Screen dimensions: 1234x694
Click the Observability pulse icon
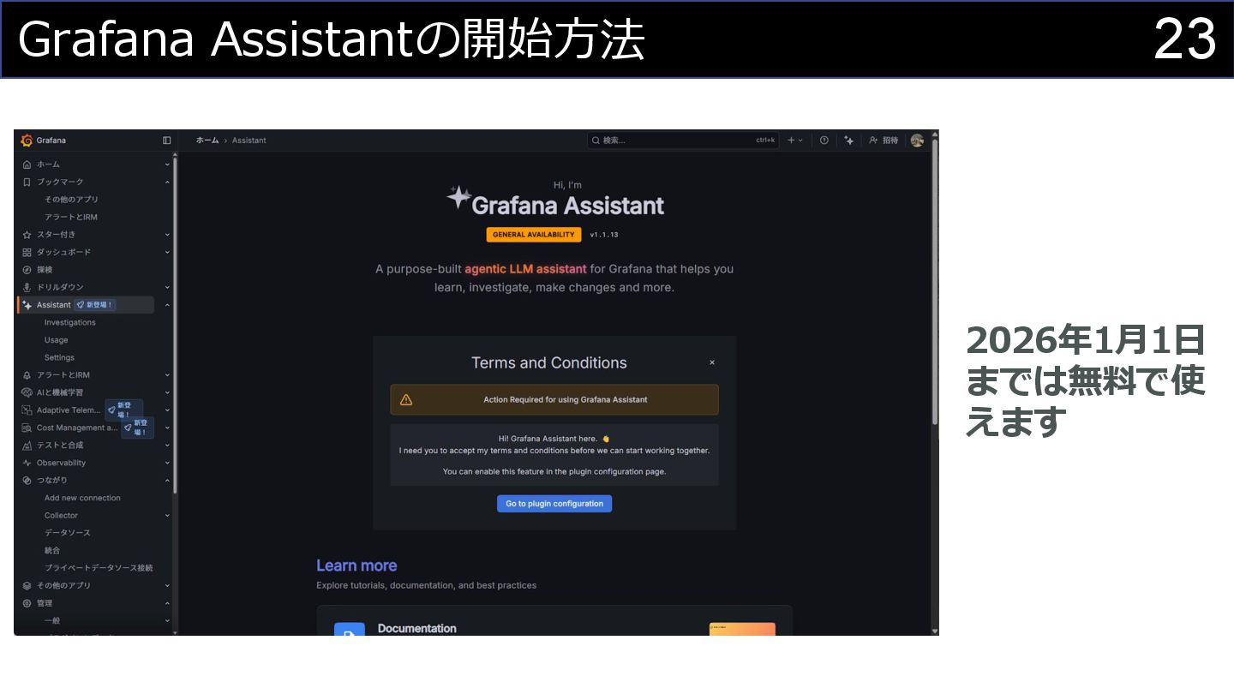tap(27, 463)
